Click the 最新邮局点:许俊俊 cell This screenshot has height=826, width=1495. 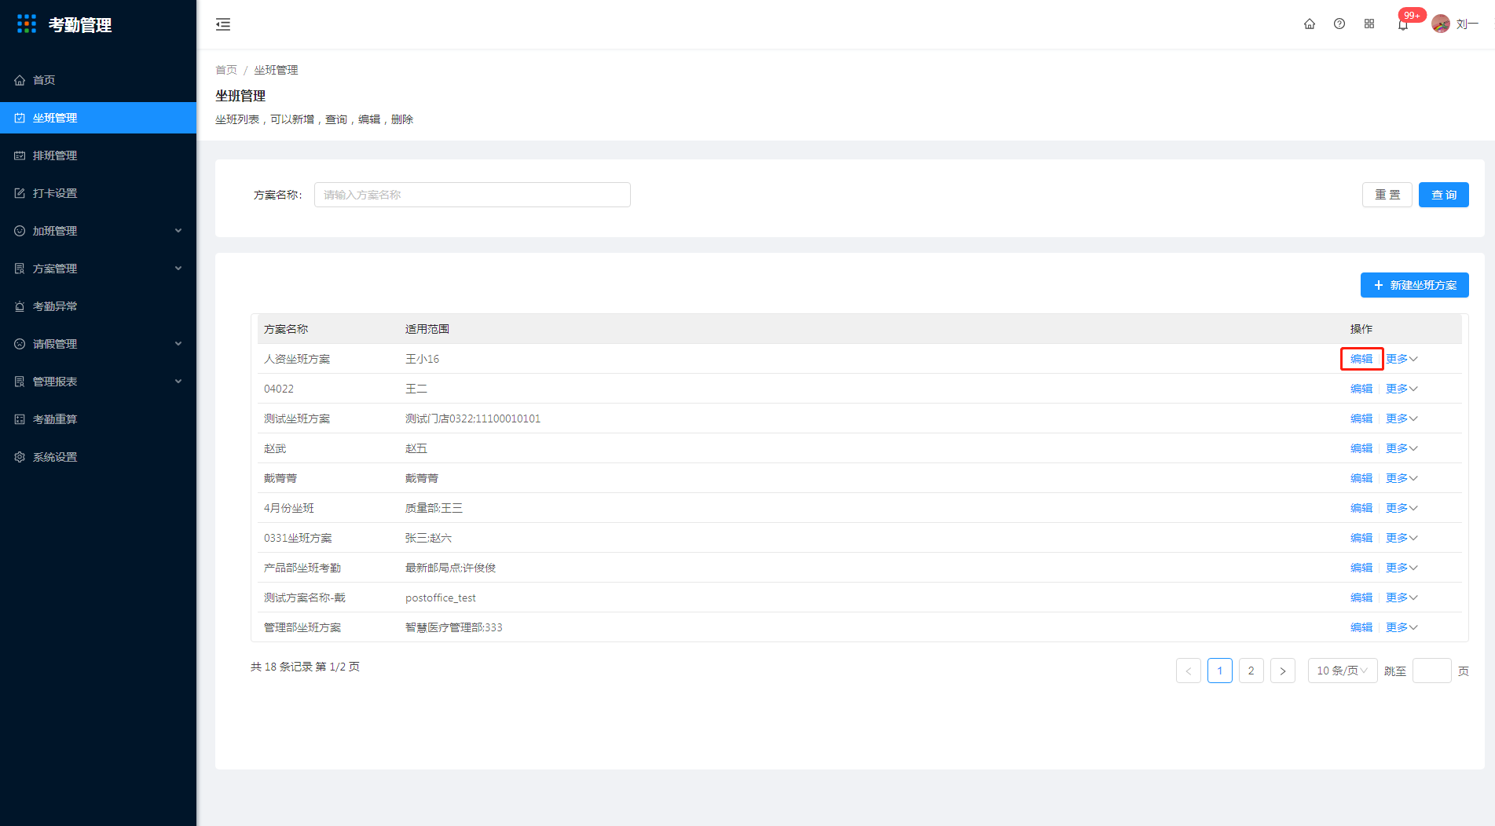[451, 568]
